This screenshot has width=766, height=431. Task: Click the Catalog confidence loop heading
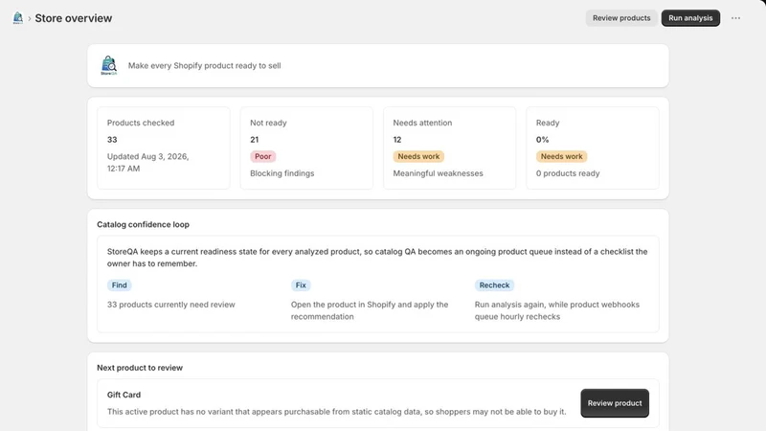[143, 224]
